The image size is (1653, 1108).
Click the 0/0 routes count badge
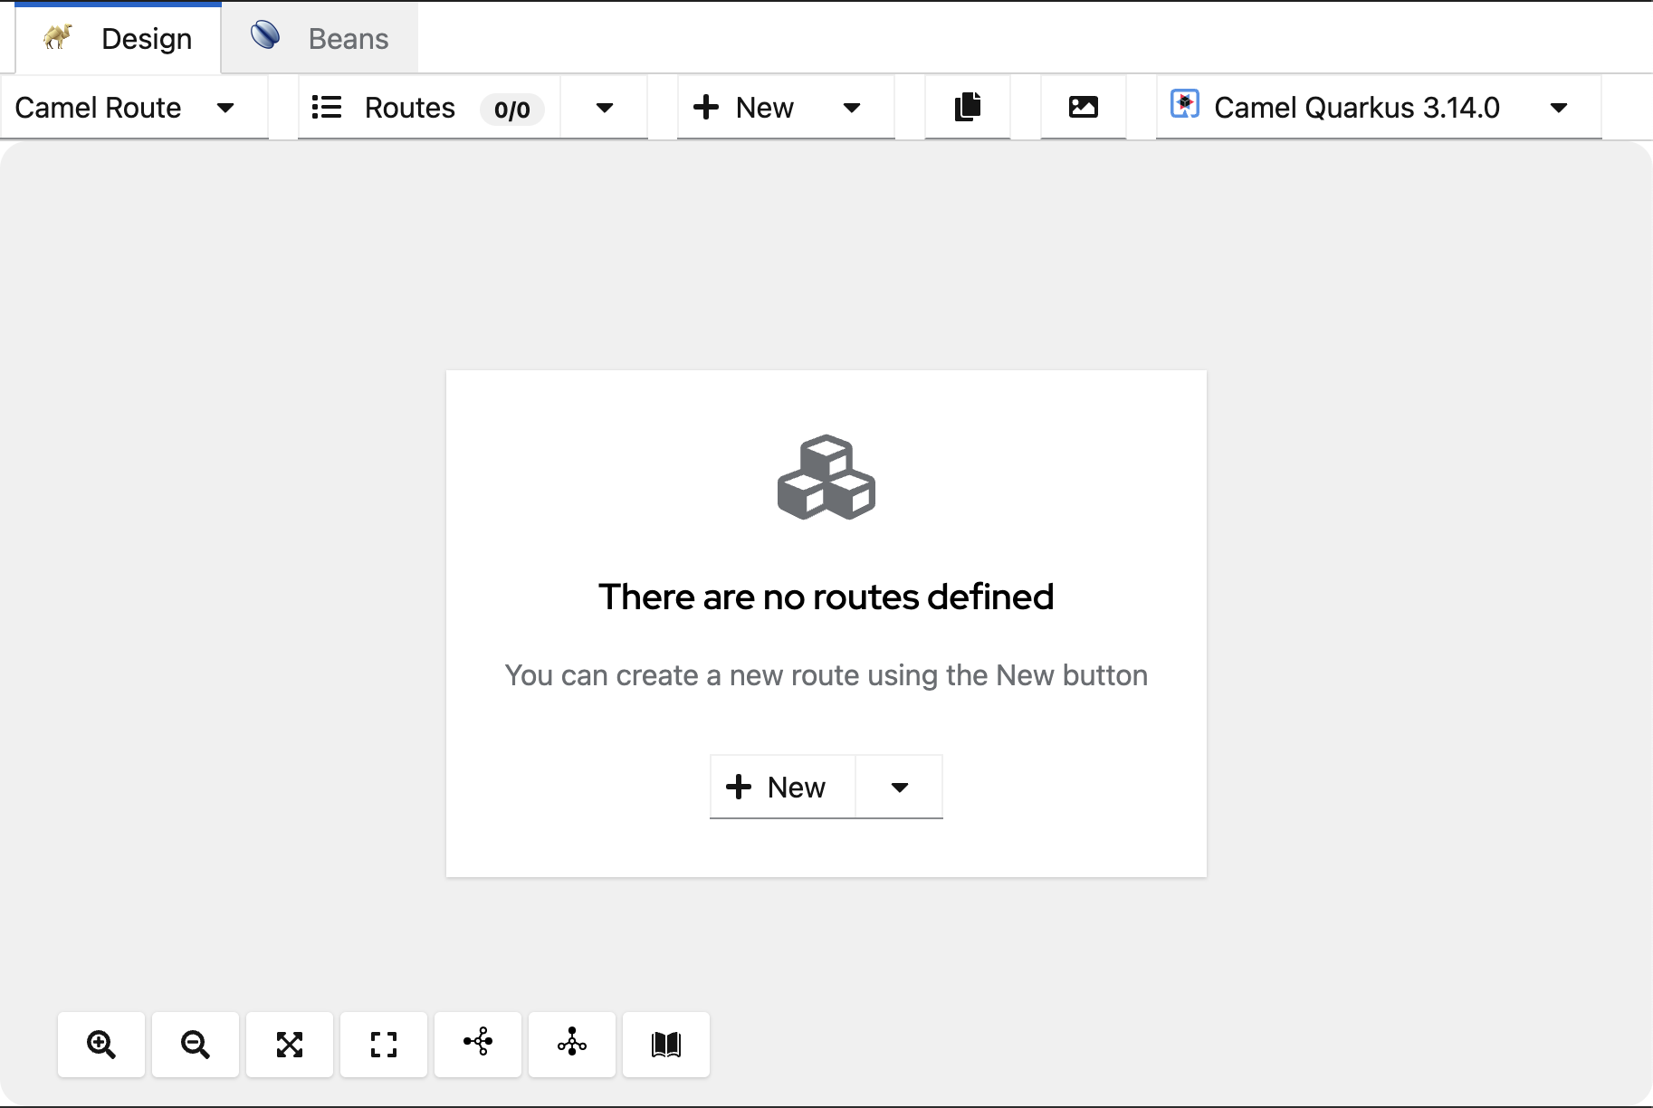click(x=511, y=110)
